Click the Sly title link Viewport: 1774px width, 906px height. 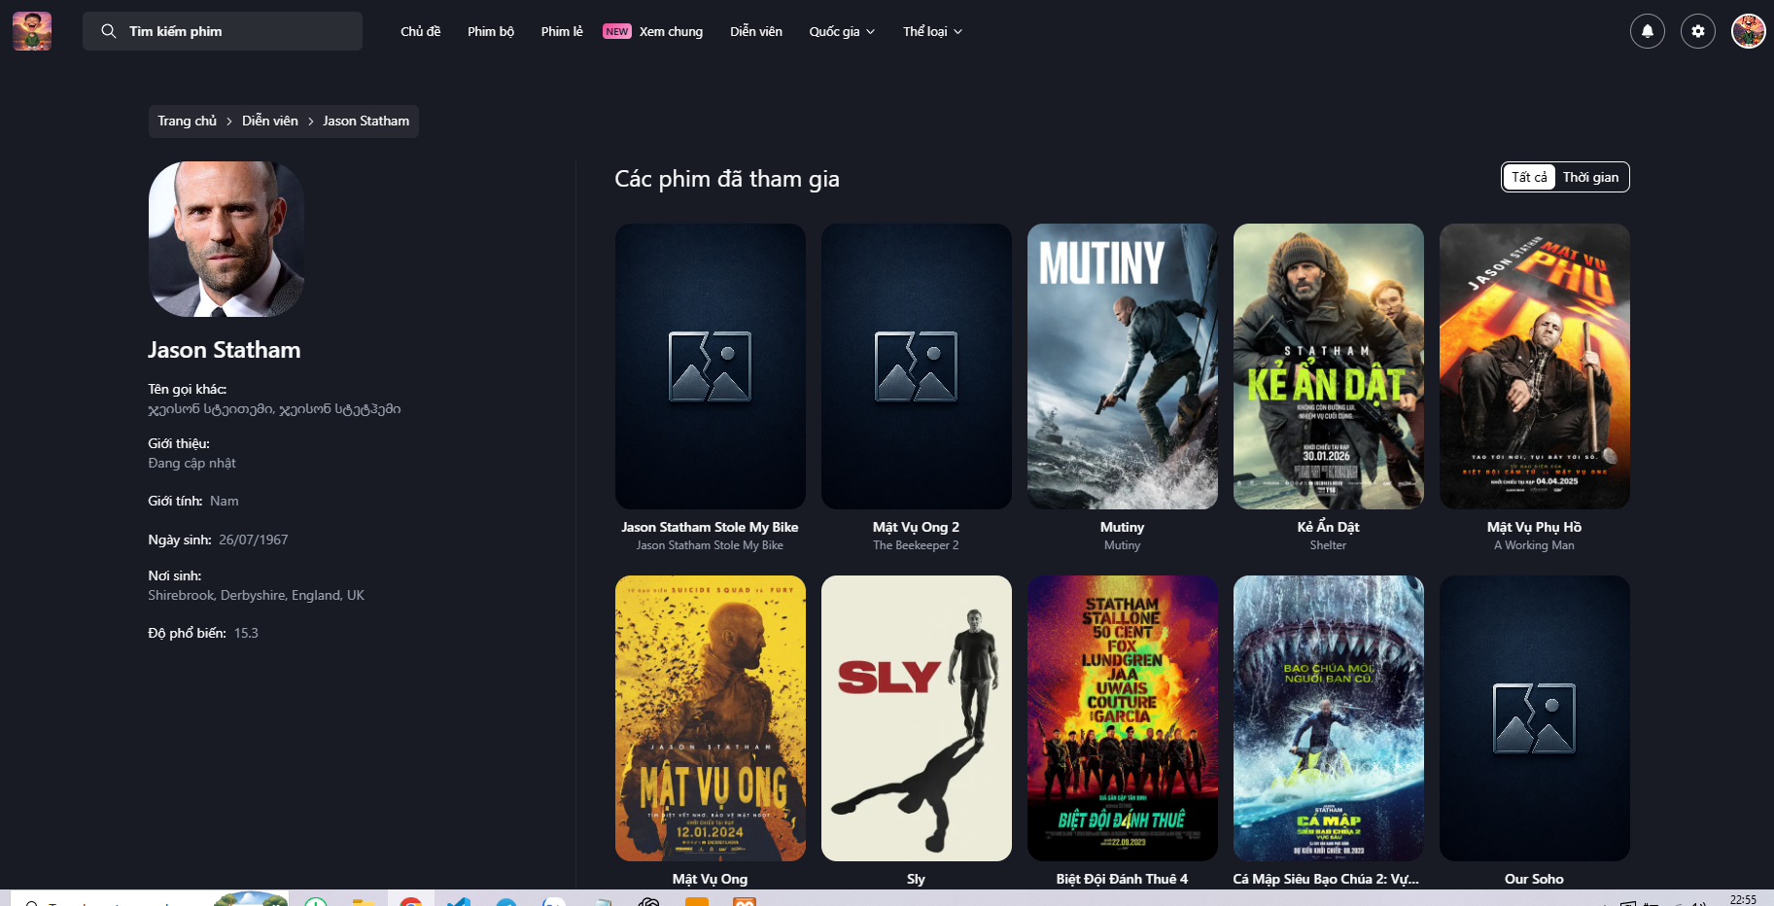pyautogui.click(x=916, y=879)
